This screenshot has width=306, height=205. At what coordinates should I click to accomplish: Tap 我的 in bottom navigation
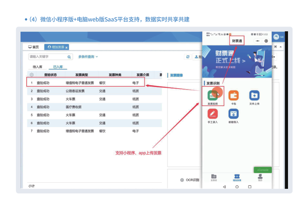[260, 177]
